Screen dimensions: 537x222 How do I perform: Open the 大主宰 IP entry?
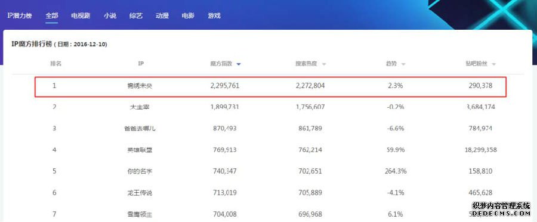(140, 107)
